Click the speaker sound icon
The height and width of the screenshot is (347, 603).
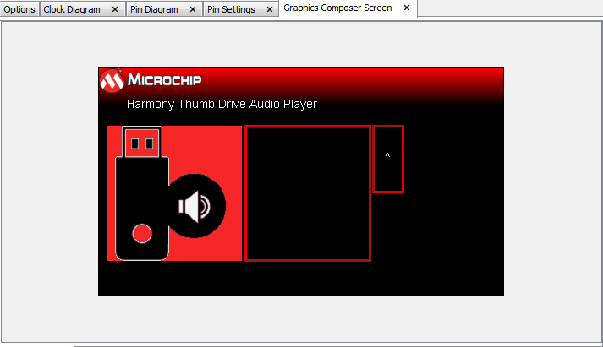tap(195, 206)
